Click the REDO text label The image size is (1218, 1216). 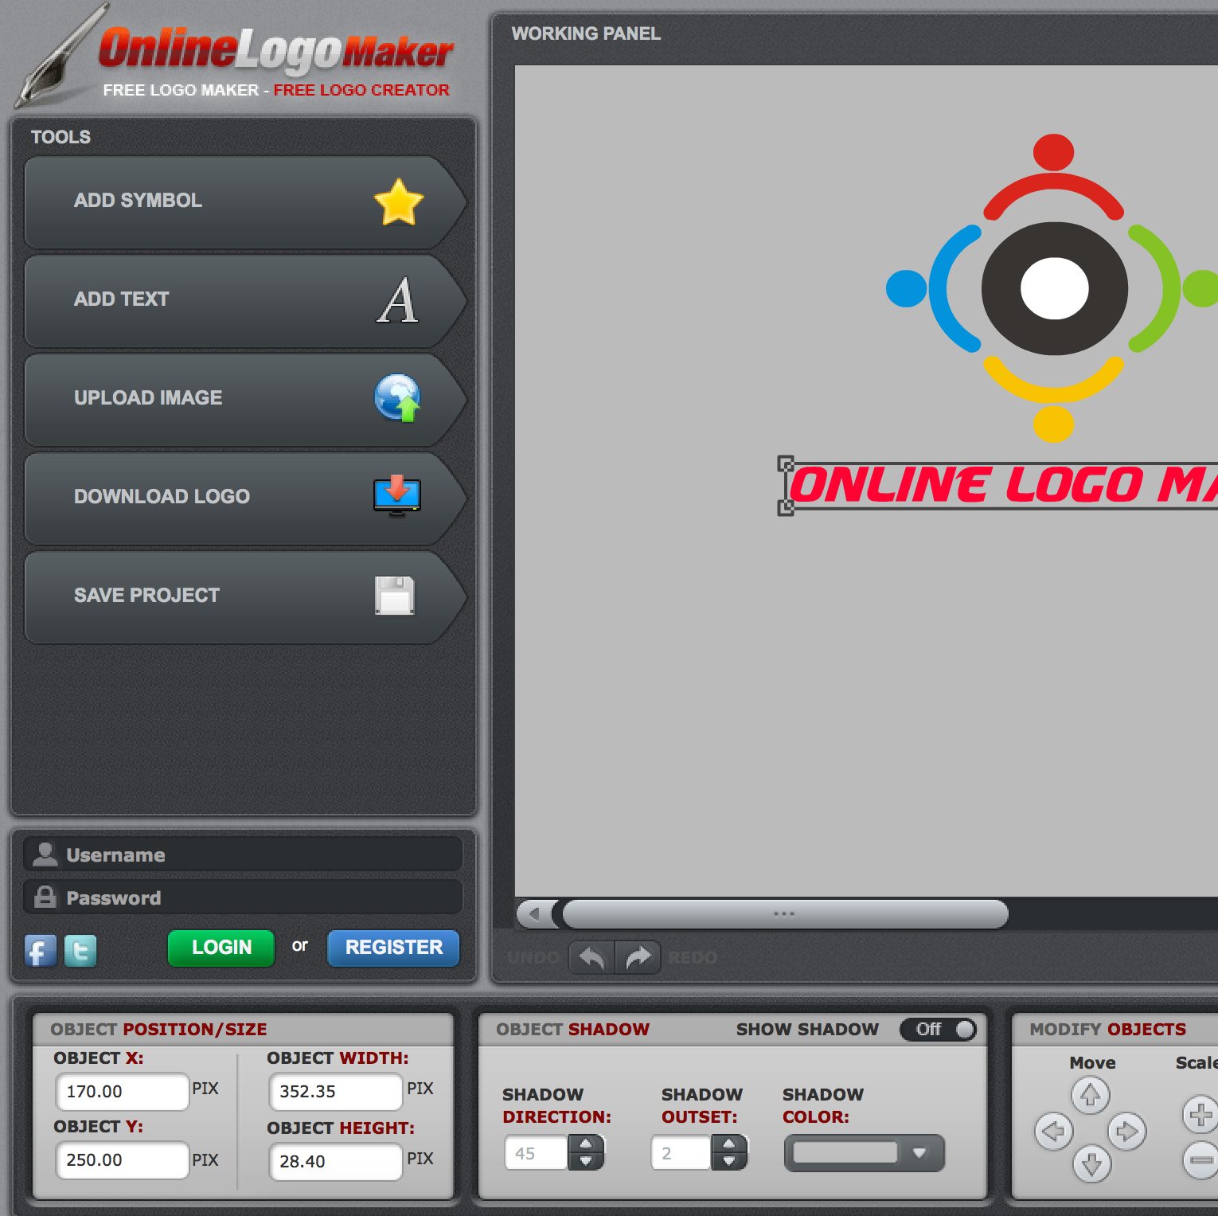[x=693, y=957]
